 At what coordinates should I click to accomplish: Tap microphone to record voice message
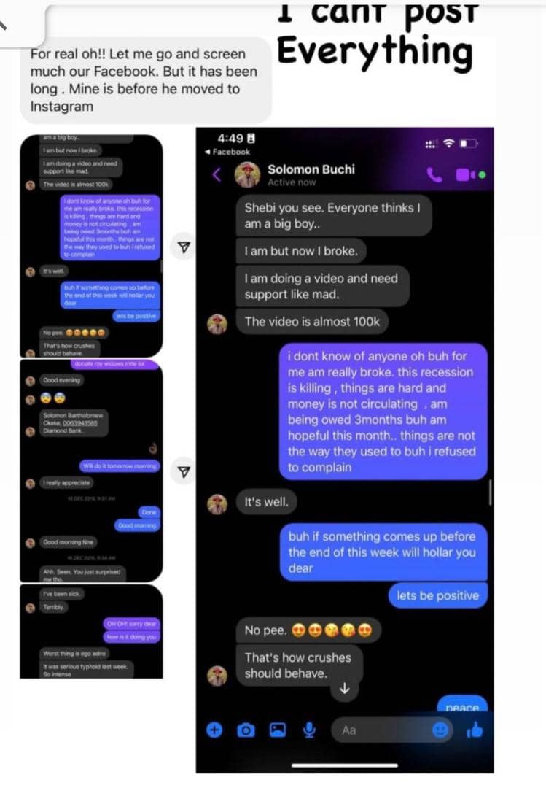point(309,730)
